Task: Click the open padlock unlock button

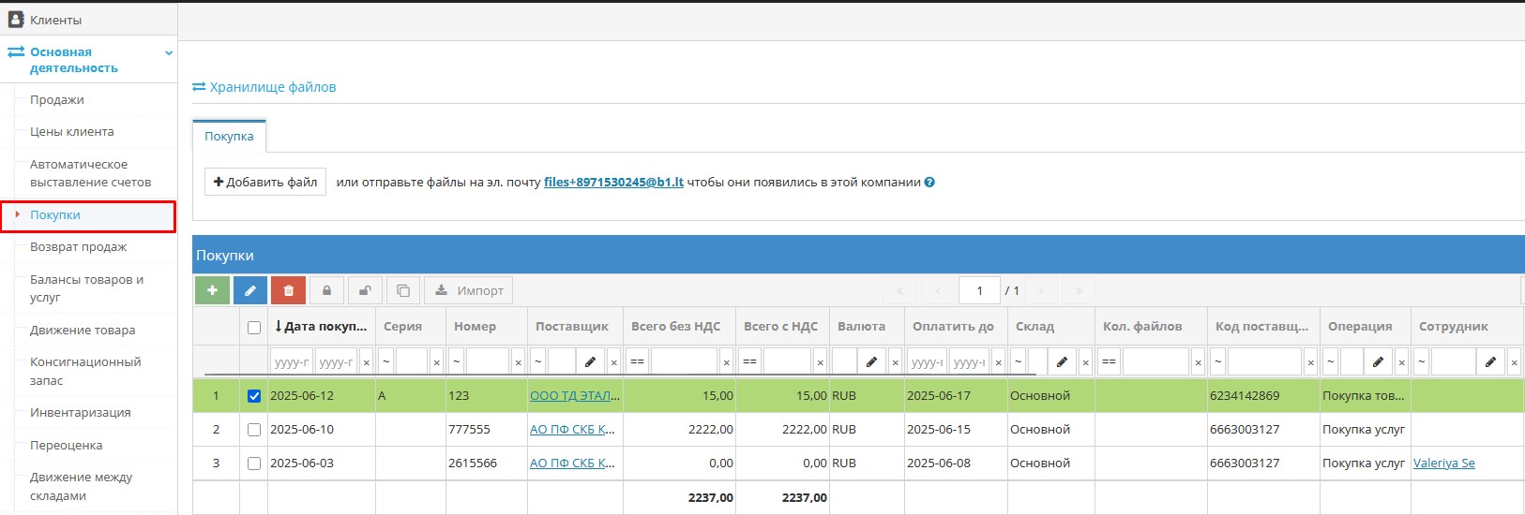Action: point(365,290)
